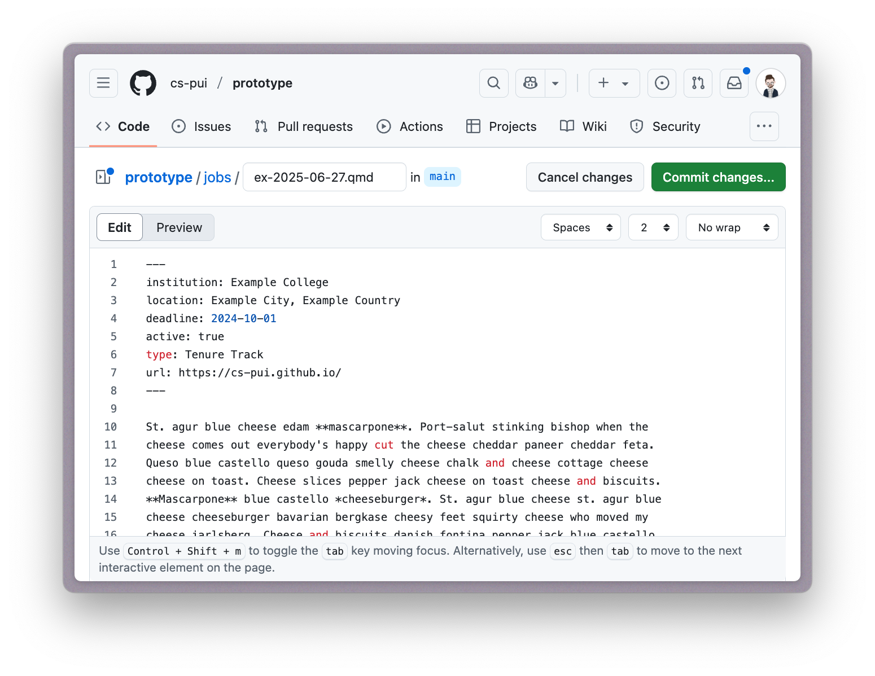
Task: Click the "type: Tenure Track" line
Action: coord(205,354)
